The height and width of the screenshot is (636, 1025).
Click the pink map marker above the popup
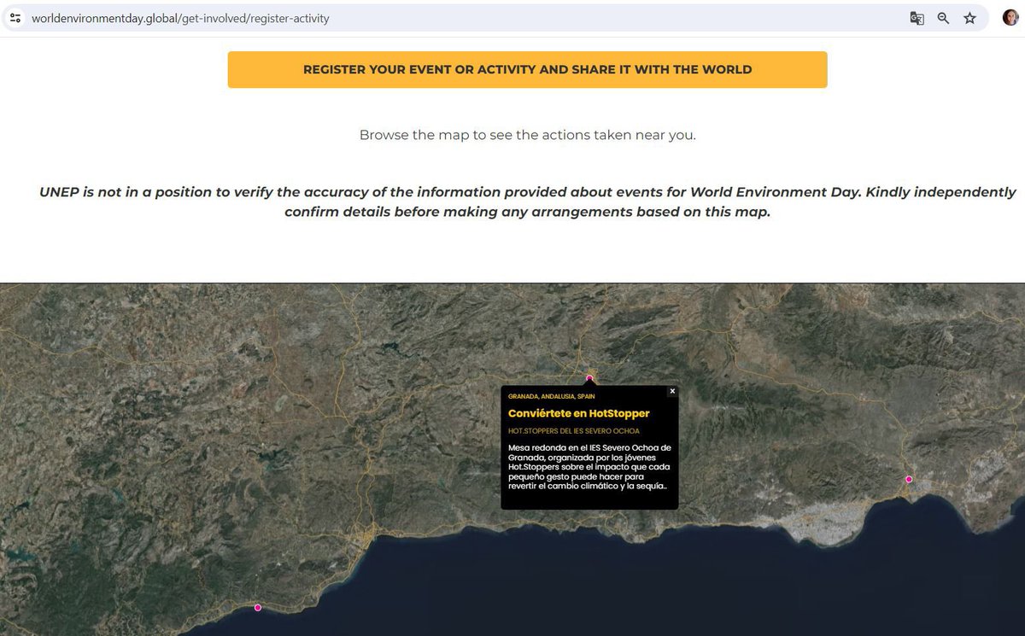click(x=589, y=378)
